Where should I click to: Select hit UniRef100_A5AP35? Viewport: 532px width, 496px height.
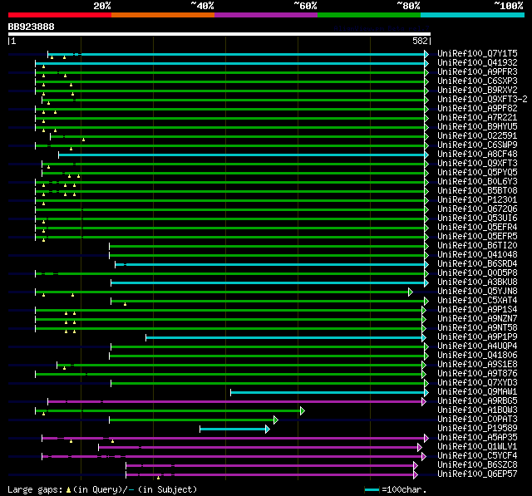click(x=477, y=438)
